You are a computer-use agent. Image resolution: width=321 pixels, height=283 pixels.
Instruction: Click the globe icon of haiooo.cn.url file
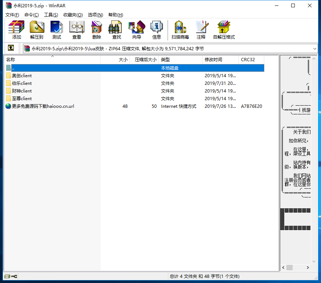[x=8, y=106]
